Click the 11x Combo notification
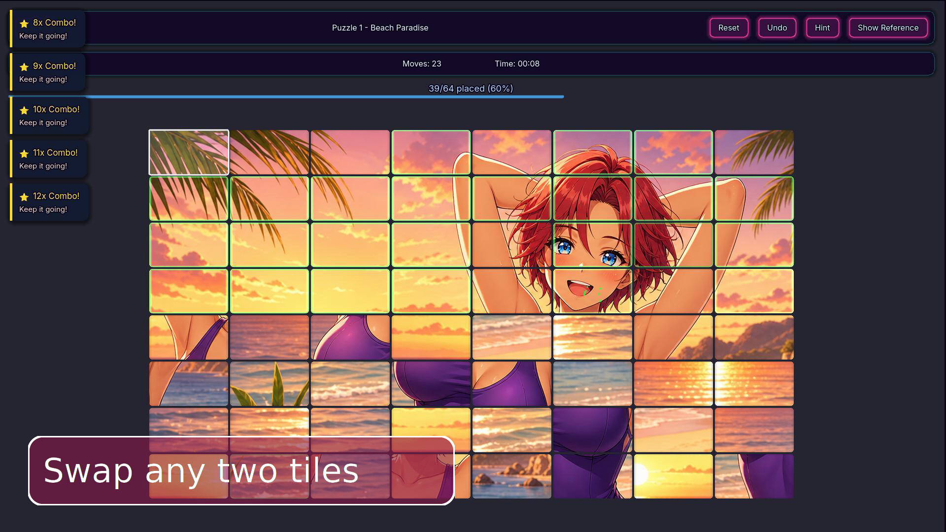The width and height of the screenshot is (946, 532). pos(48,159)
